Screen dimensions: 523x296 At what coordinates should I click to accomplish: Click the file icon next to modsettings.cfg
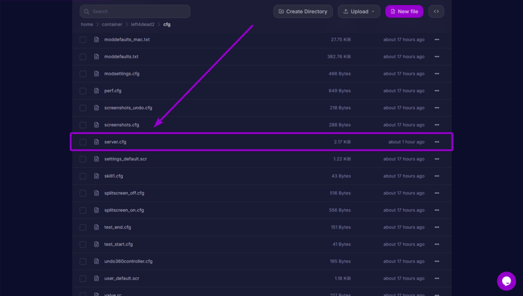pos(97,73)
